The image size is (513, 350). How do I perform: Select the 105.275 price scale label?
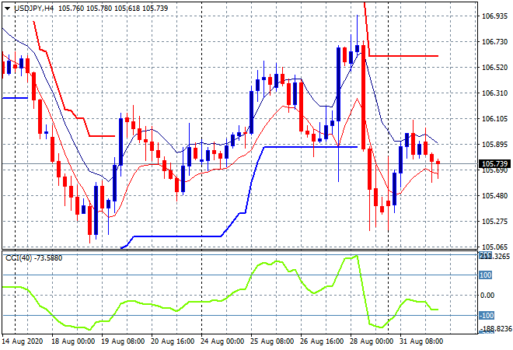click(x=494, y=222)
